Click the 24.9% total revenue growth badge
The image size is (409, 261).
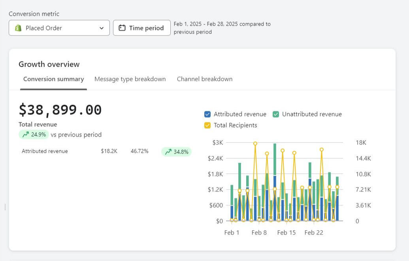34,135
